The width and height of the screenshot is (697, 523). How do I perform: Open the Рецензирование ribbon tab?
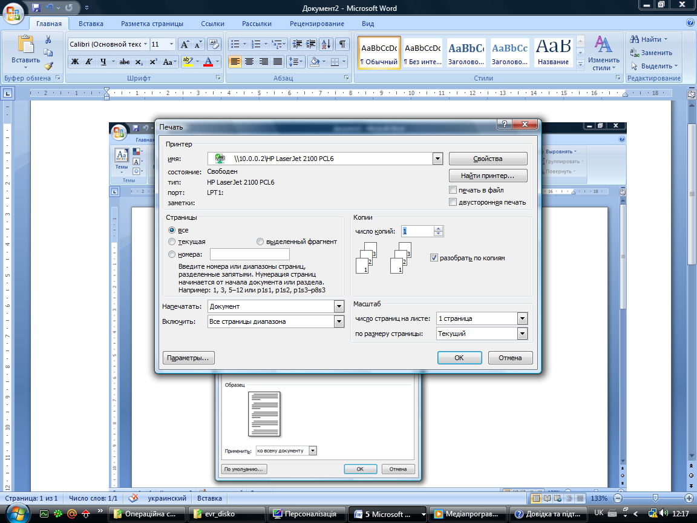coord(316,24)
